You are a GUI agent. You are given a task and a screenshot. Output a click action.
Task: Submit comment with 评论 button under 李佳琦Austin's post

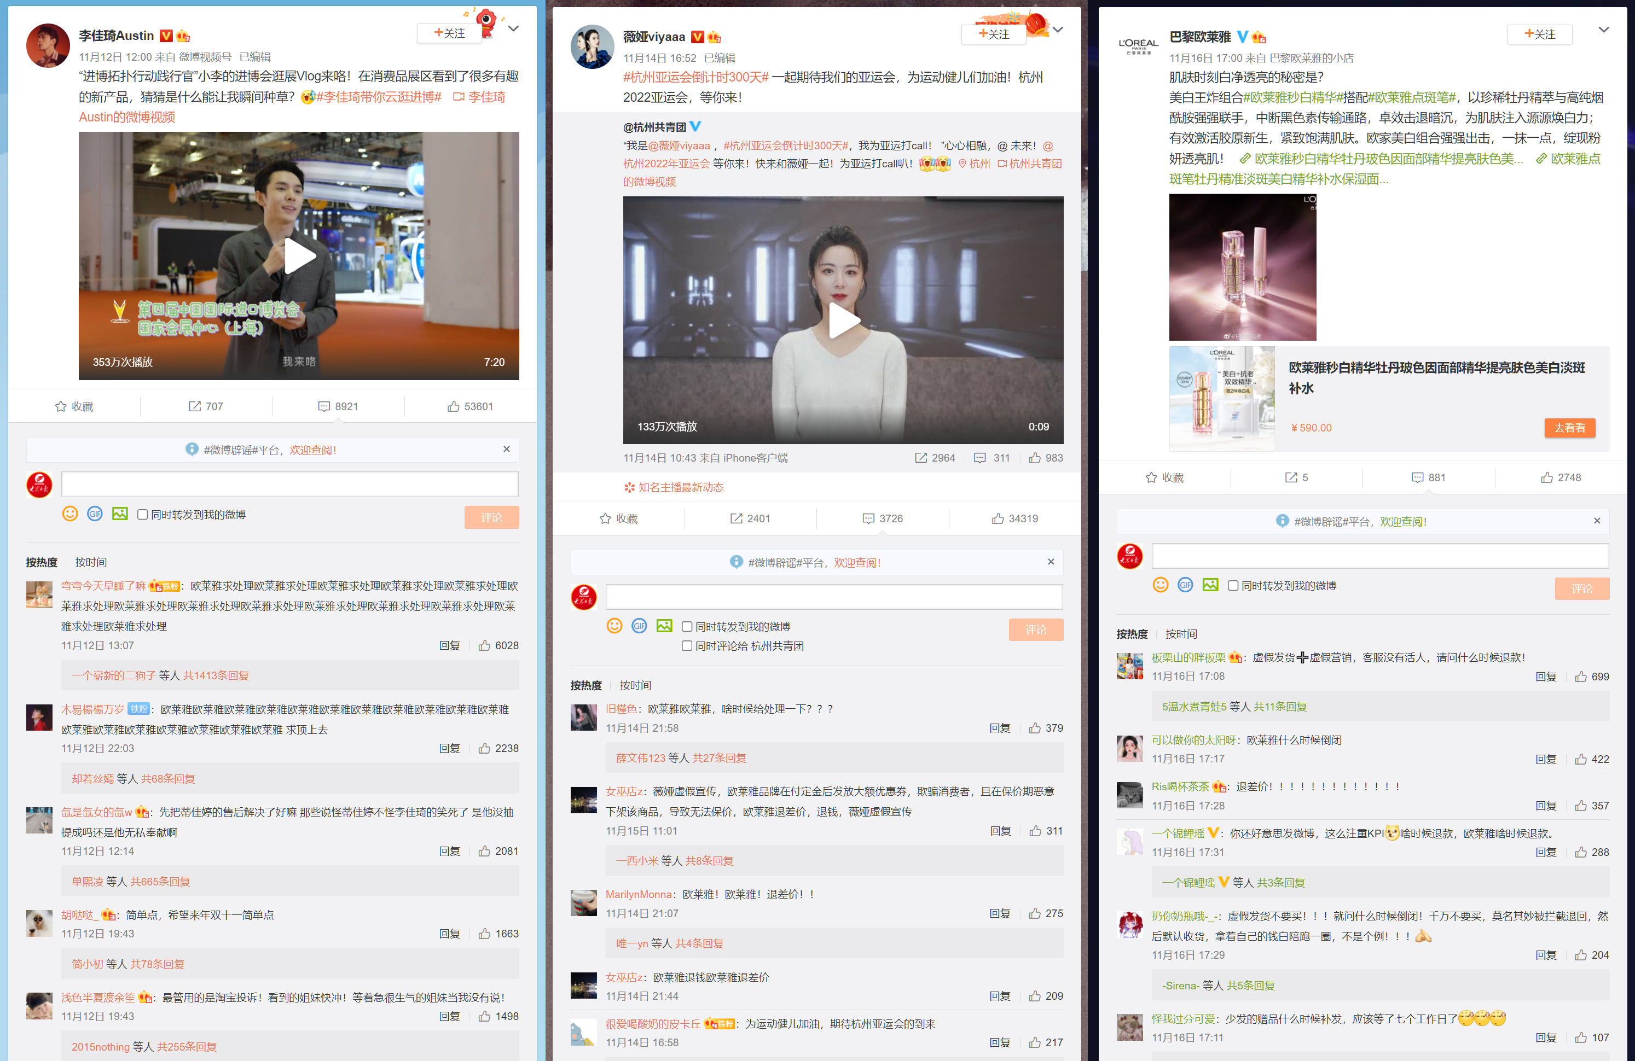tap(491, 518)
